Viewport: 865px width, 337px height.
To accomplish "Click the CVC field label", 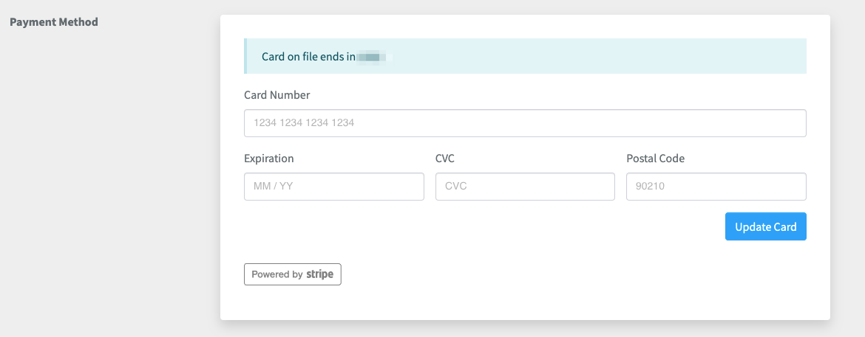I will tap(447, 159).
